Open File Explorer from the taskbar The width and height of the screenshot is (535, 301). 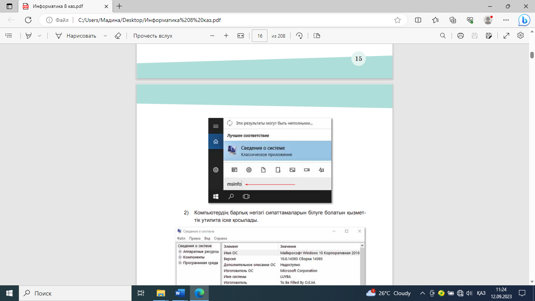click(161, 293)
